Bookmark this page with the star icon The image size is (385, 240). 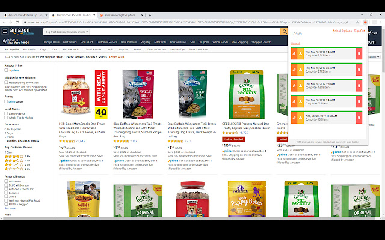(x=357, y=22)
